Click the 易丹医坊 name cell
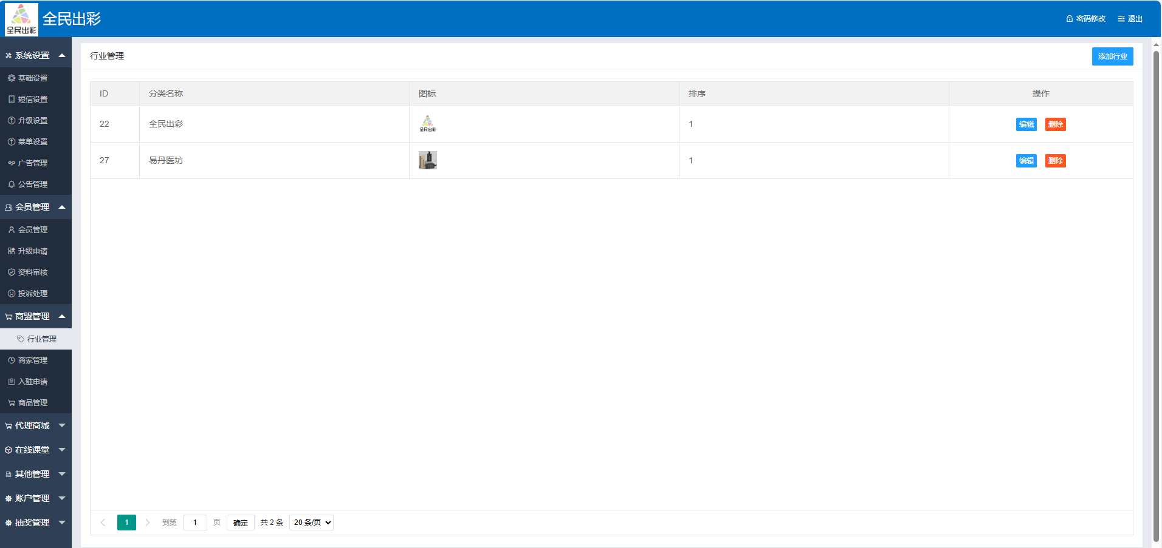The width and height of the screenshot is (1162, 548). click(274, 160)
